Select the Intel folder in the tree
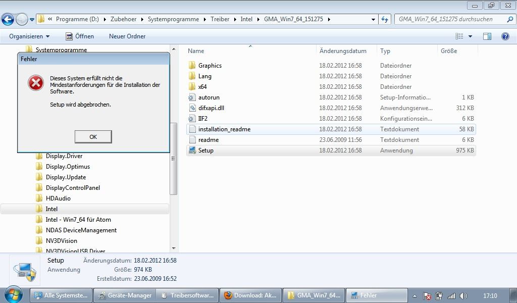Viewport: 517px width, 303px height. (51, 209)
